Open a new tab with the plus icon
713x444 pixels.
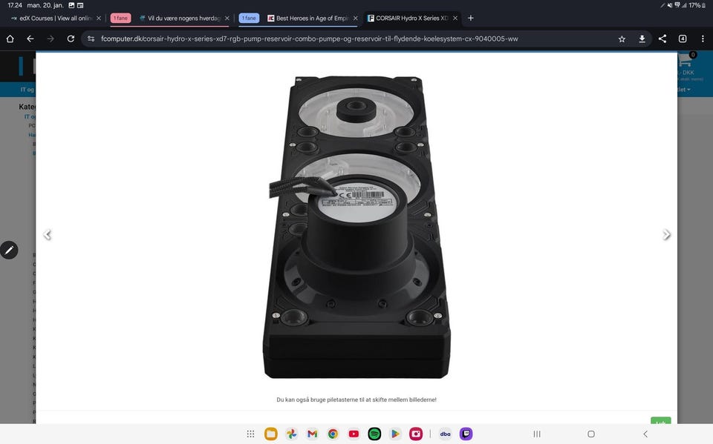[x=471, y=18]
